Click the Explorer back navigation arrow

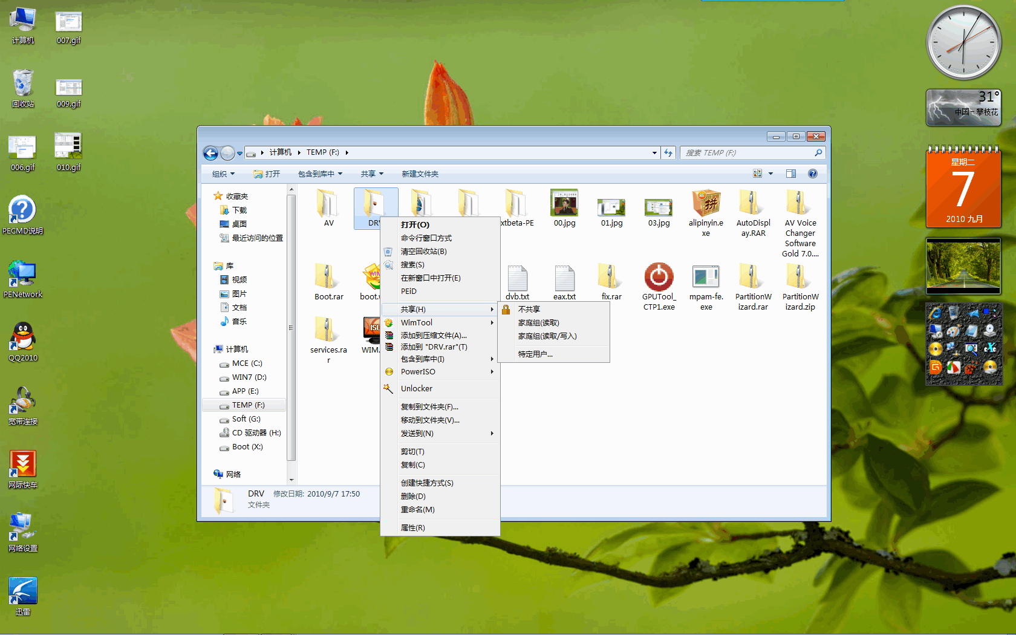click(x=210, y=153)
